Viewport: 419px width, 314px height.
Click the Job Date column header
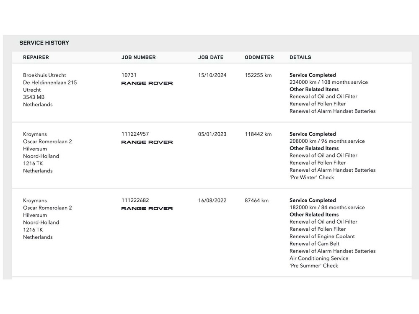[x=211, y=57]
